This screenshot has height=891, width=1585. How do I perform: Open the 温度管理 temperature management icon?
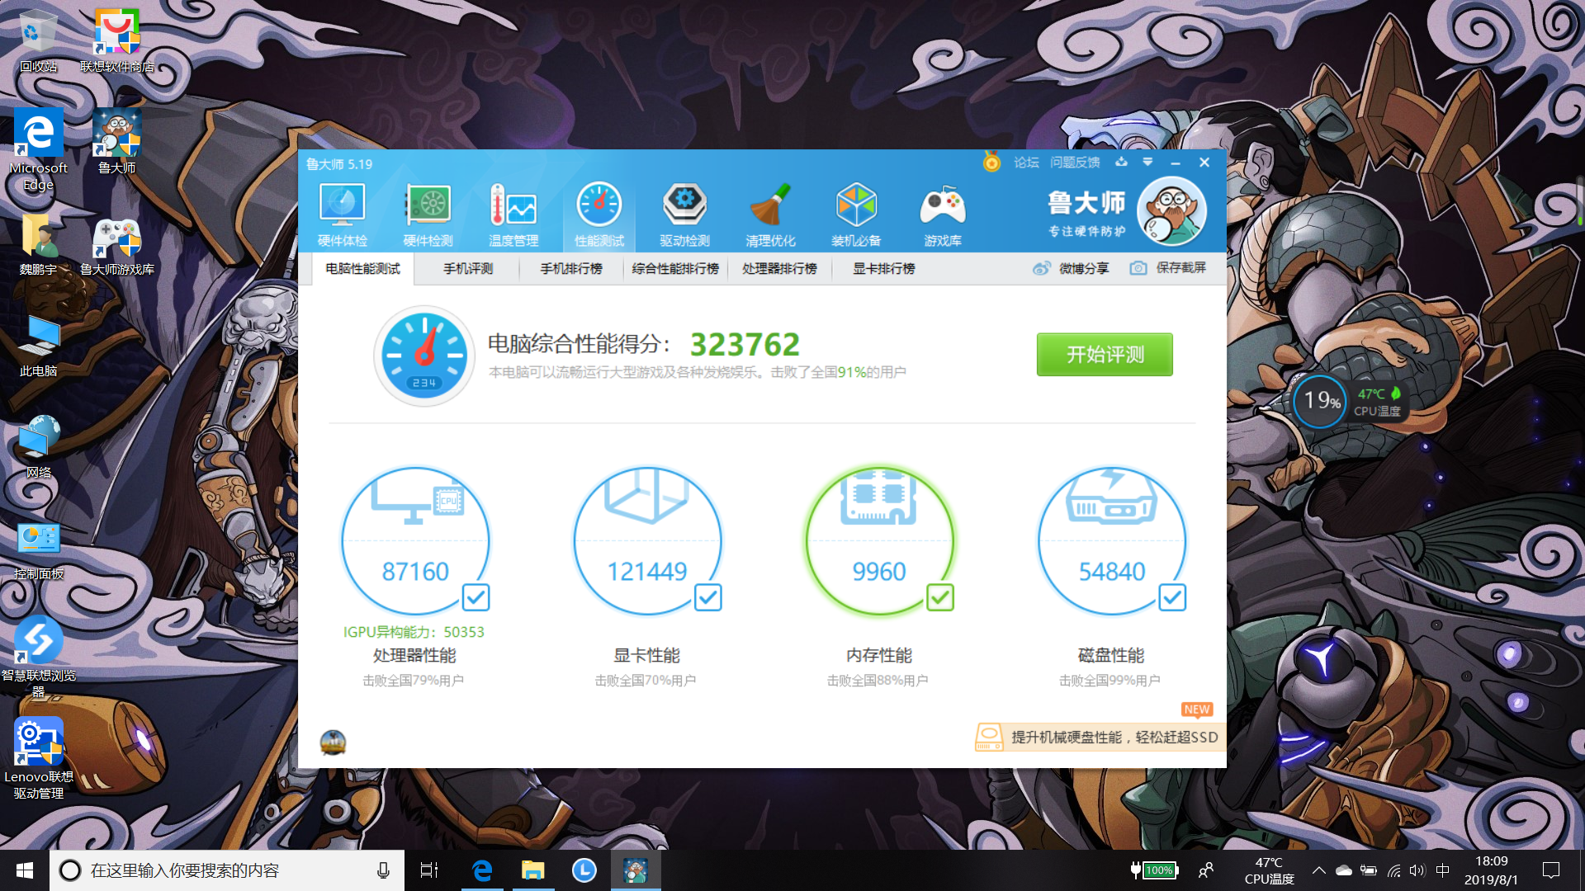coord(513,214)
